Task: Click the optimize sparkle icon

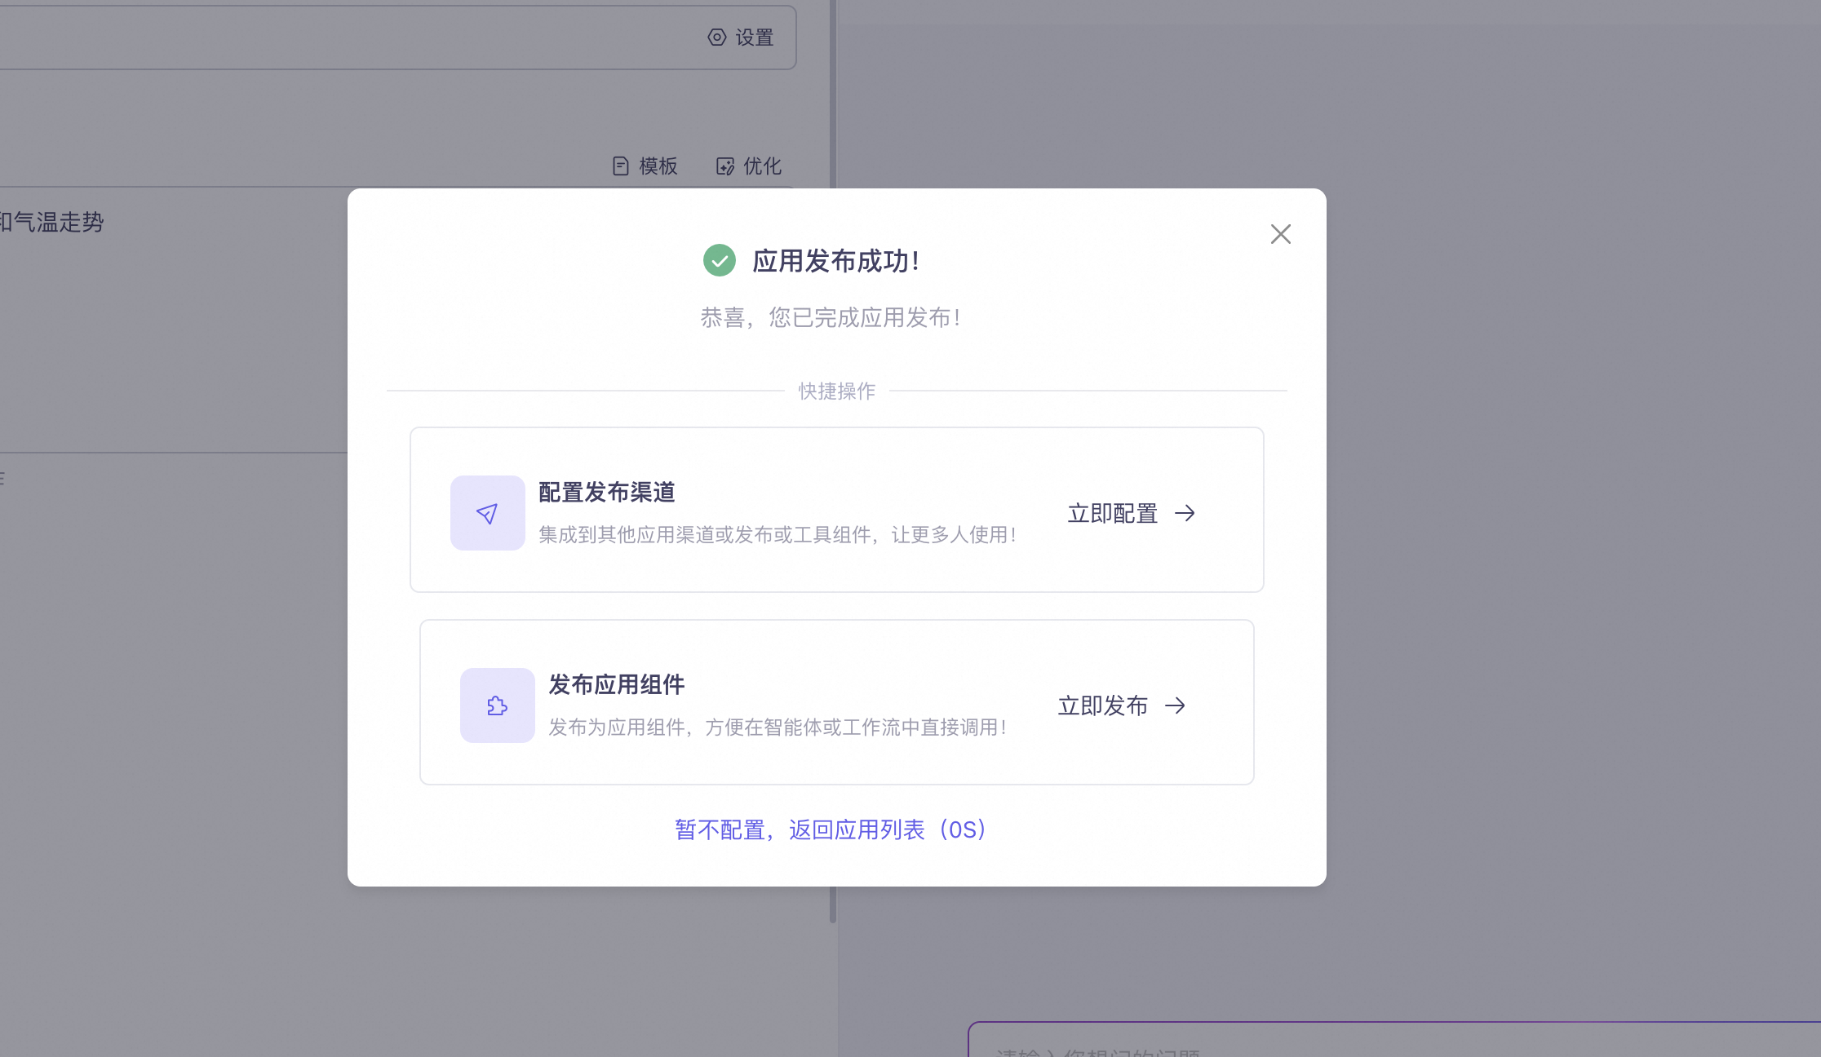Action: click(x=725, y=166)
